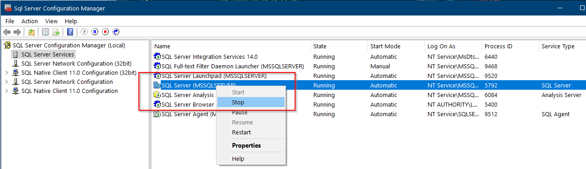Click process ID 9468
This screenshot has height=169, width=586.
click(491, 66)
